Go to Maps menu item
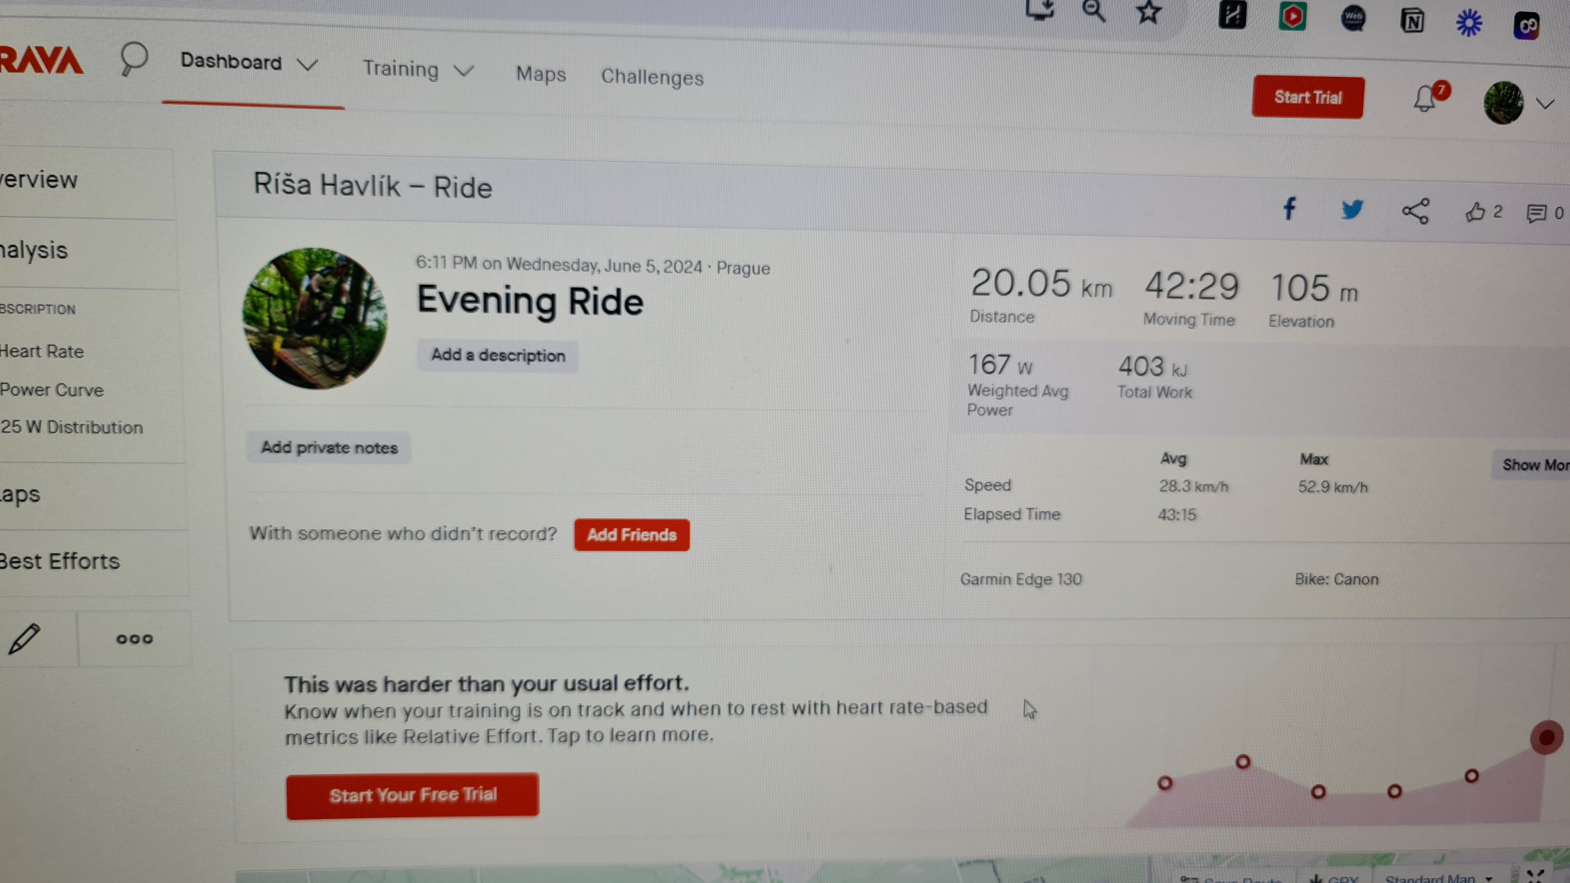The height and width of the screenshot is (883, 1570). pos(540,74)
